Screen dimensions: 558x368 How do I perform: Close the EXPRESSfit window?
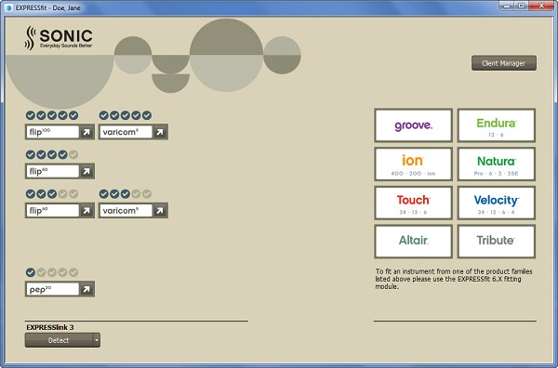(x=541, y=6)
